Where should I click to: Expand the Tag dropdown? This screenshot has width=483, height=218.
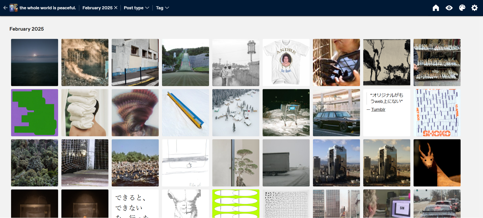point(162,8)
